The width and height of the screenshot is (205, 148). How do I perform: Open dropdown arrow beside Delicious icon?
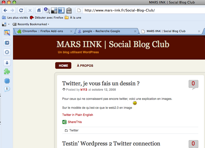(x=9, y=24)
